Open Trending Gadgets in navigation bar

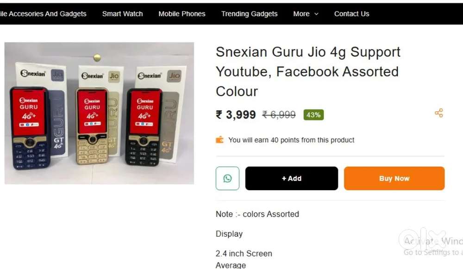coord(250,14)
